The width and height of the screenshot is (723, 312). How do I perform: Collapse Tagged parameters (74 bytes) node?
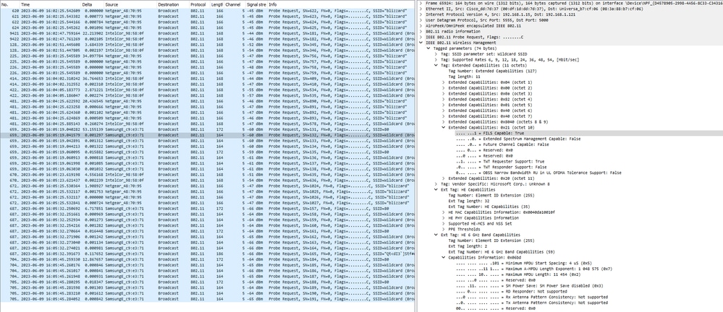[429, 48]
